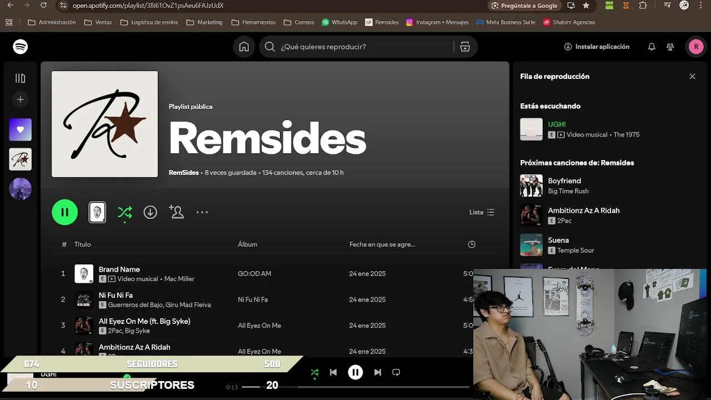The image size is (711, 400).
Task: Play Ambitionz Az A Ridah in track list
Action: pyautogui.click(x=134, y=347)
